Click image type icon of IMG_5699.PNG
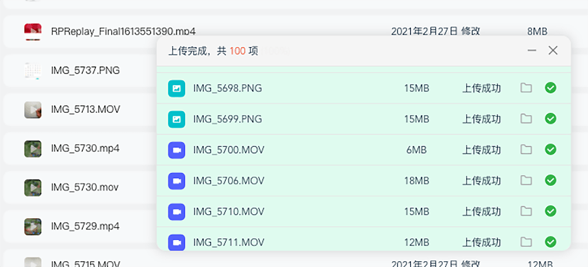 (176, 119)
